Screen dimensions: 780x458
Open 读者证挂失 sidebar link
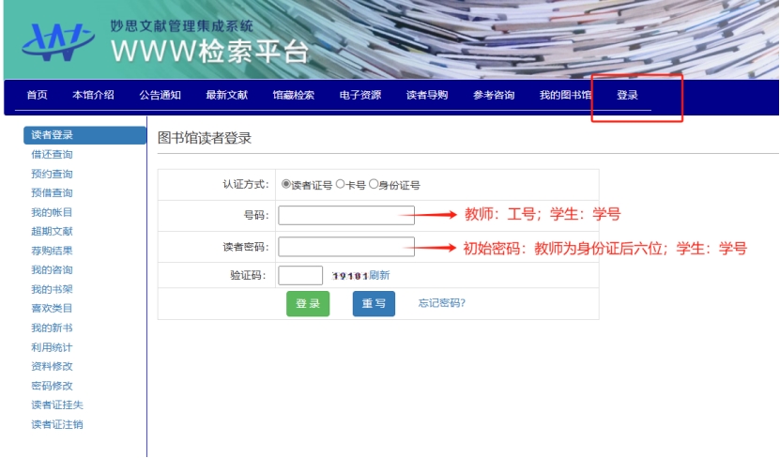tap(56, 405)
